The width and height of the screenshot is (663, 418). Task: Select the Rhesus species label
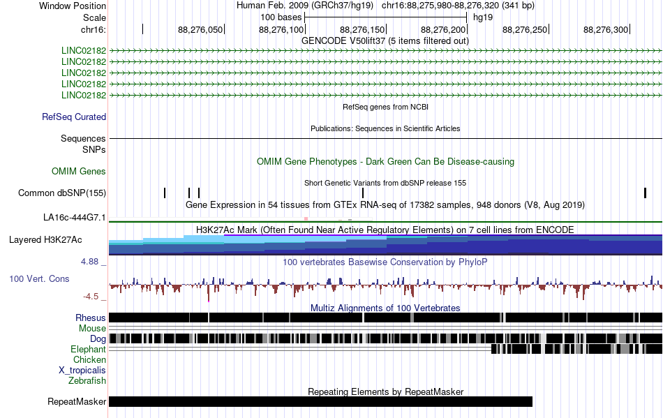coord(91,318)
